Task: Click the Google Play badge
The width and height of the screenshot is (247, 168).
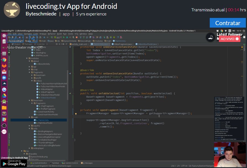Action: tap(14, 163)
